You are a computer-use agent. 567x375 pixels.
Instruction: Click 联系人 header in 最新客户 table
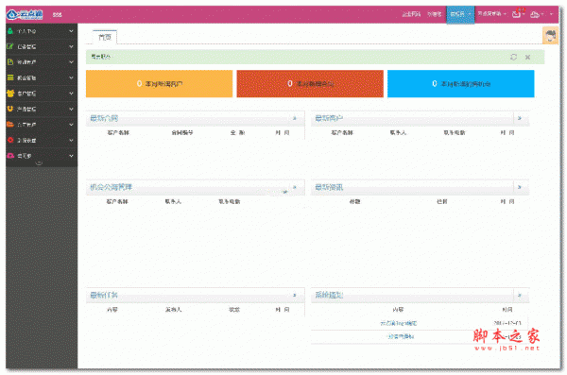coord(398,133)
